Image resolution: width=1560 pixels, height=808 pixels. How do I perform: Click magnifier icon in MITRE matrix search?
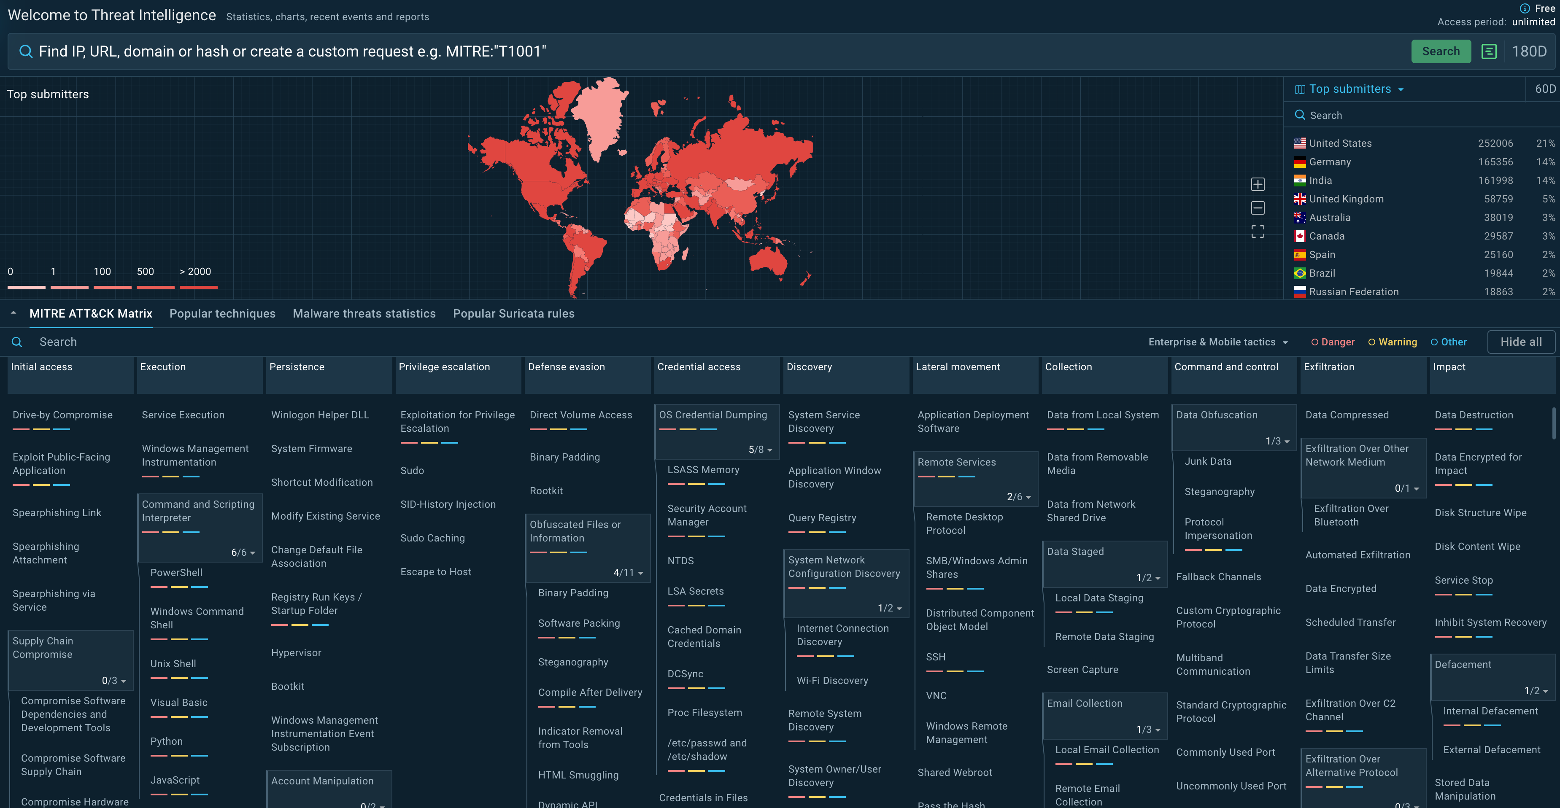(x=17, y=342)
